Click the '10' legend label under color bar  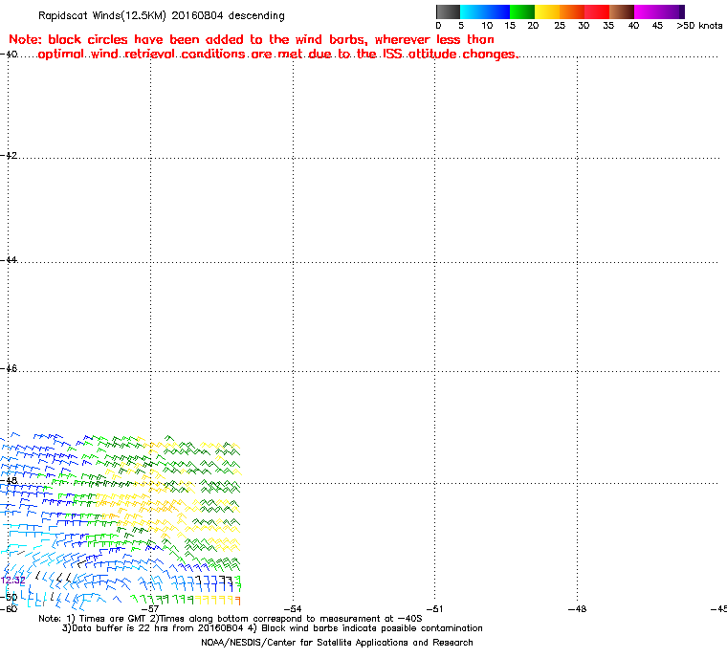[x=486, y=26]
